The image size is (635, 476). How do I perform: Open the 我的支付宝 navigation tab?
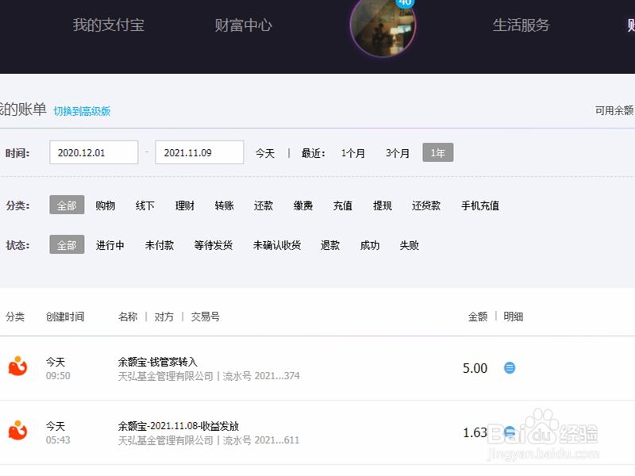point(109,25)
